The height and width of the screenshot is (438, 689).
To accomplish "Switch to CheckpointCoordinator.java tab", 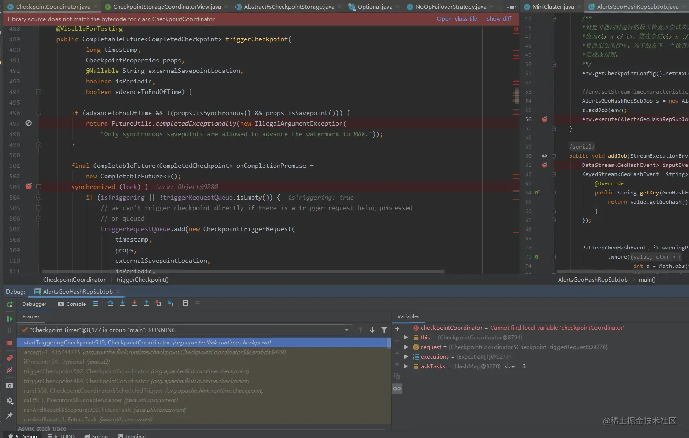I will (x=53, y=6).
